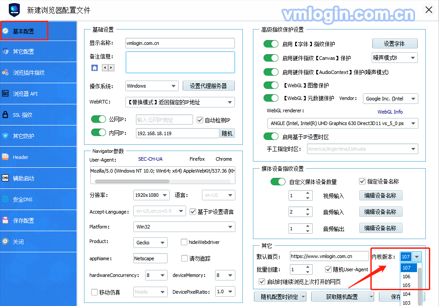Open 其它防护 shield item in sidebar
The image size is (439, 306).
pos(38,136)
